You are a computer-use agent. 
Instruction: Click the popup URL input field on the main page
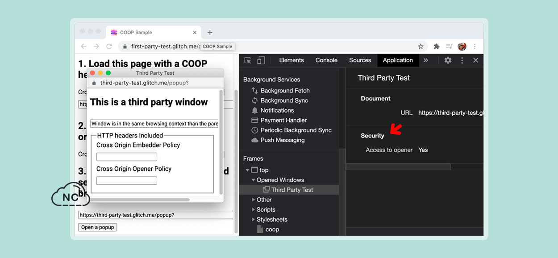pyautogui.click(x=155, y=215)
